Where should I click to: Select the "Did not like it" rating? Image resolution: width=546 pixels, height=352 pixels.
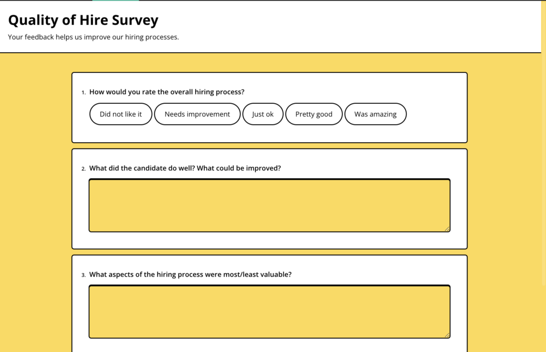click(x=121, y=114)
